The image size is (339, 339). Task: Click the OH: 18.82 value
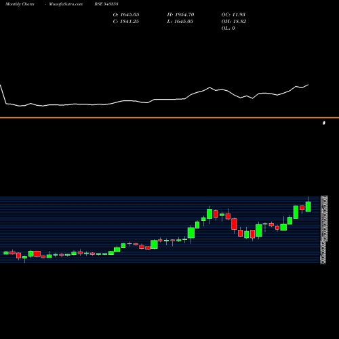234,22
